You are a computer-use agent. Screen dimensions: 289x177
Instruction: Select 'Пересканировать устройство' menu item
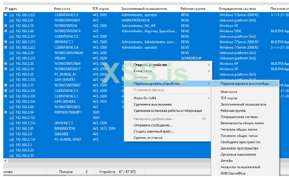(168, 84)
